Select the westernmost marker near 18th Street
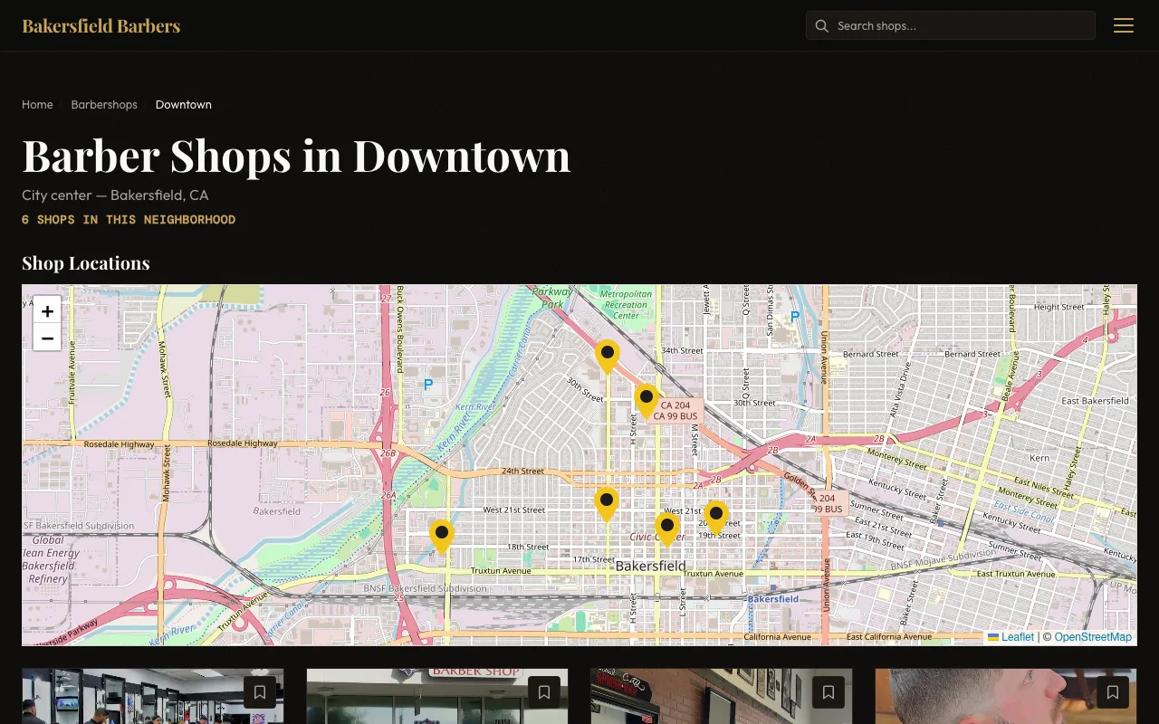The height and width of the screenshot is (724, 1159). pos(442,534)
